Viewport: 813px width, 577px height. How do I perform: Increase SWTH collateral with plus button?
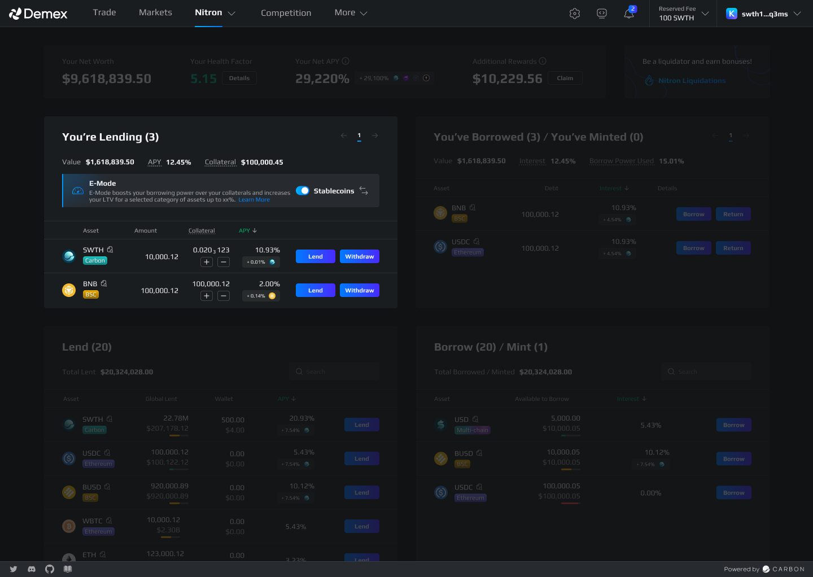[x=207, y=262]
